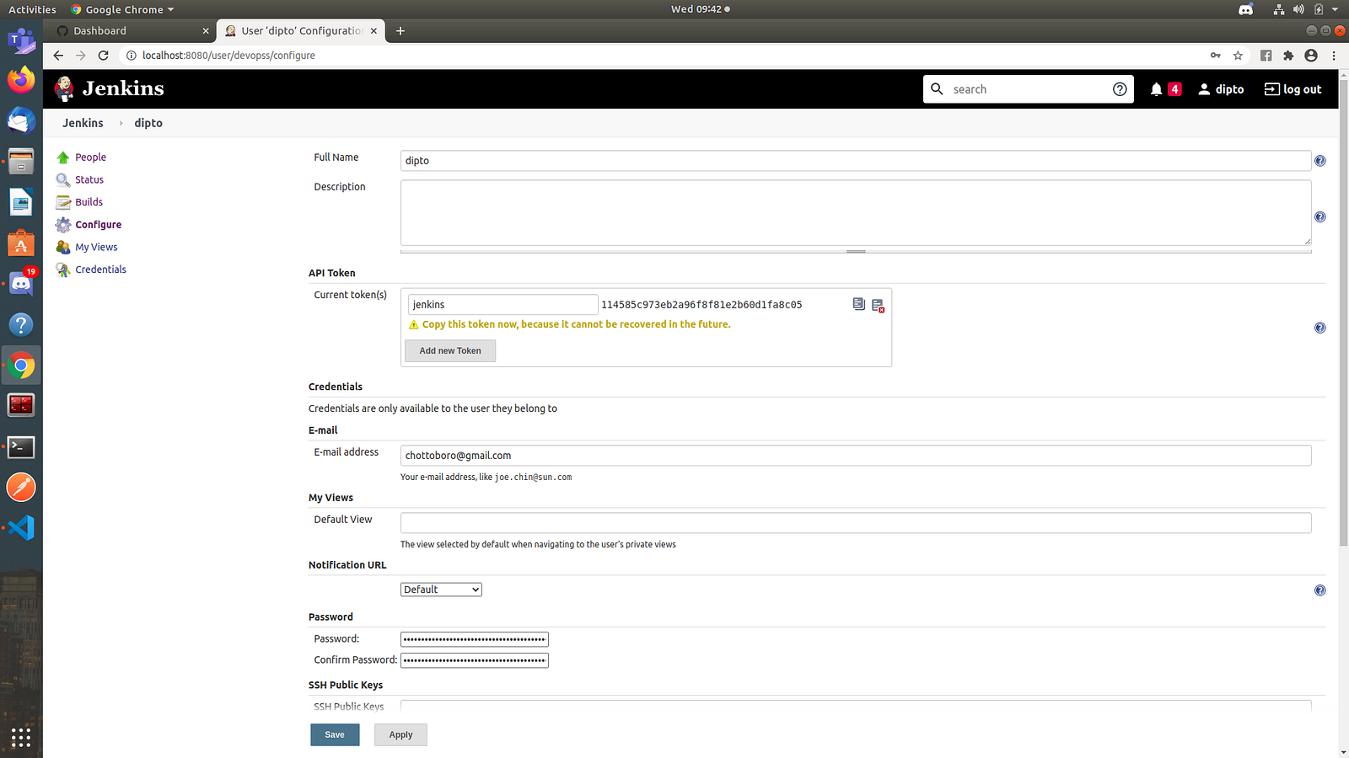Click the dipto breadcrumb link

click(x=148, y=123)
